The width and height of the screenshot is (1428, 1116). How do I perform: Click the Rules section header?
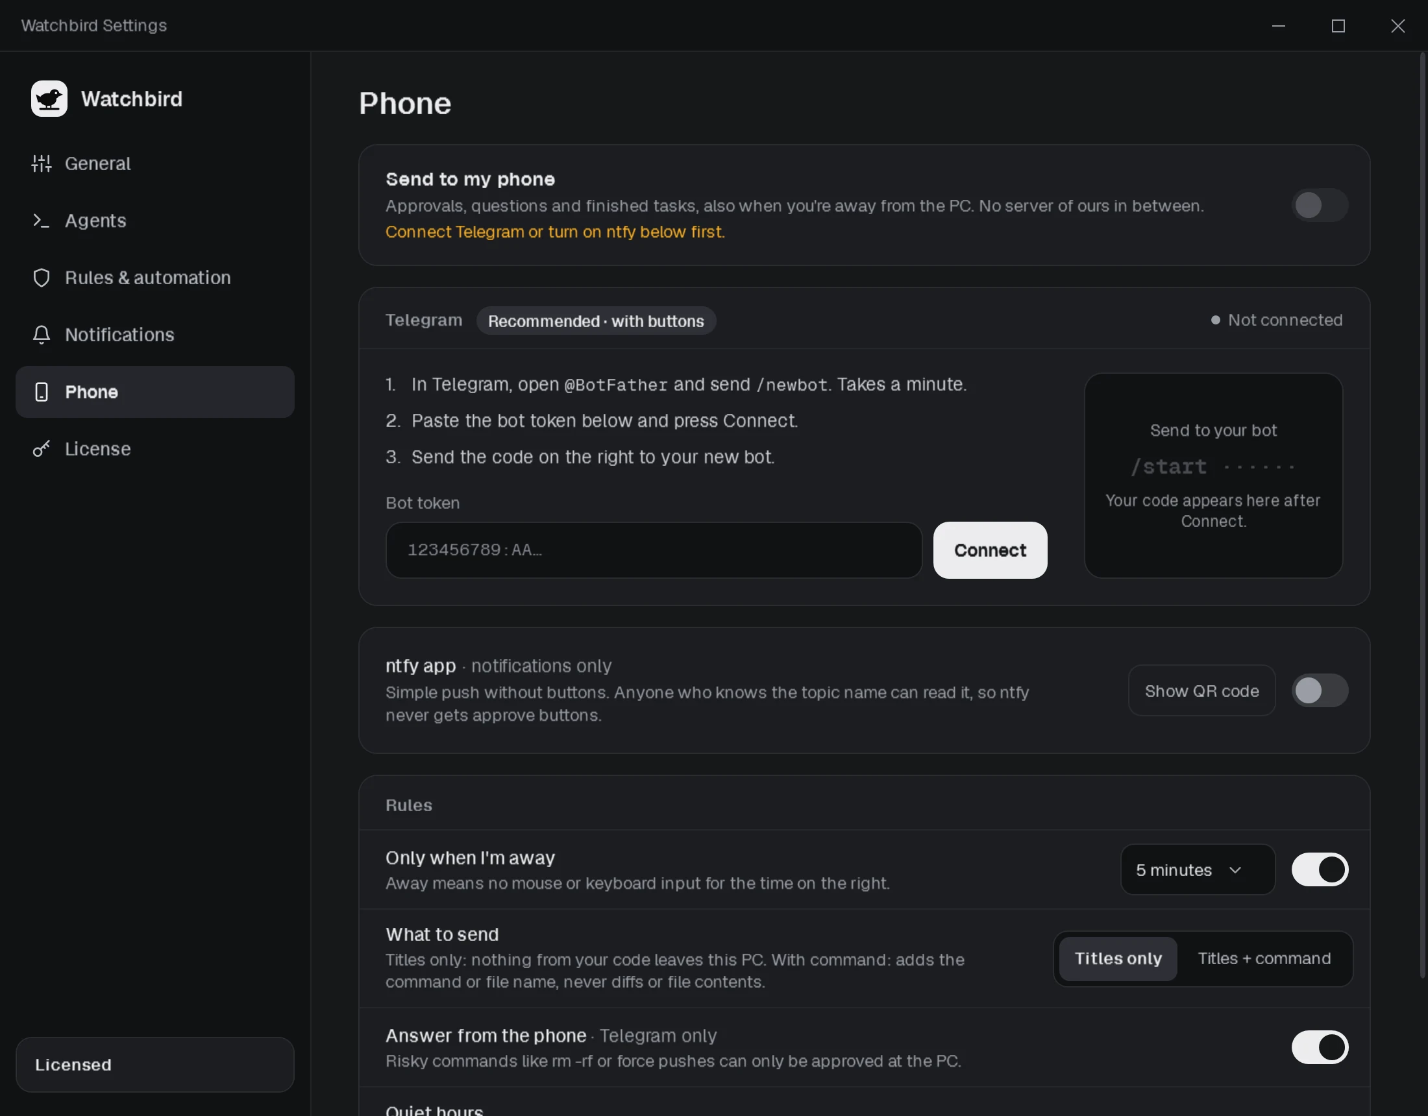pyautogui.click(x=409, y=805)
